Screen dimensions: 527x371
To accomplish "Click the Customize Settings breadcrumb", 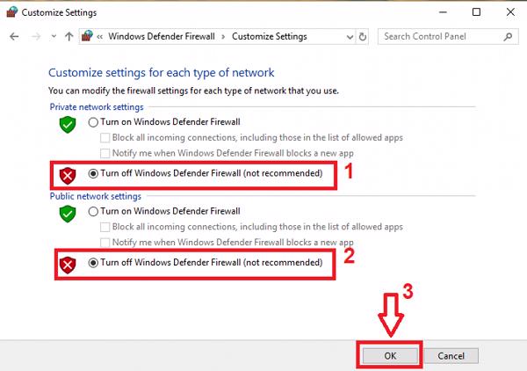I will 270,37.
